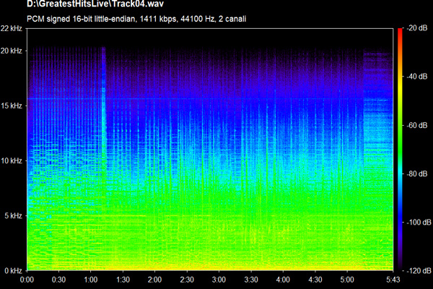The width and height of the screenshot is (433, 289).
Task: Click the 5 kHz frequency axis label
Action: [x=13, y=216]
